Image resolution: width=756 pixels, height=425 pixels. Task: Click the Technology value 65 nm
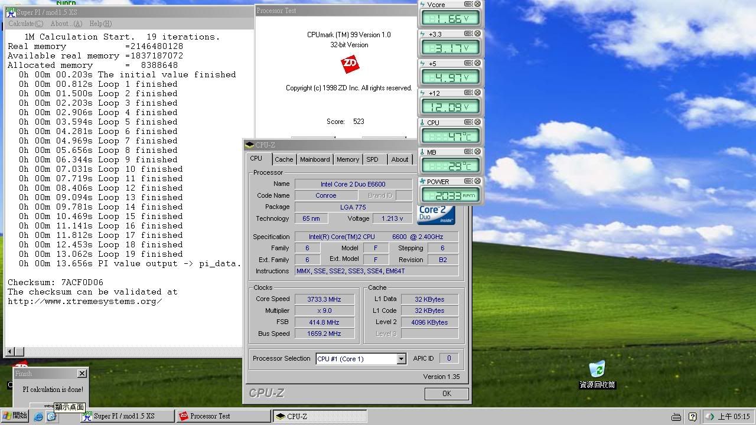coord(311,218)
